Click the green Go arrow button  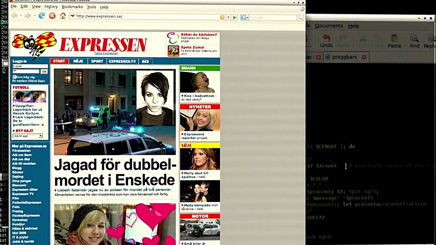pyautogui.click(x=234, y=17)
